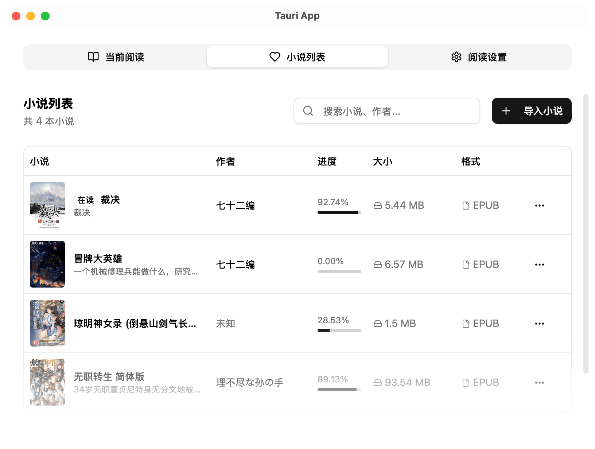Open the ellipsis menu for 冒牌大英雄
This screenshot has height=449, width=595.
(x=540, y=264)
